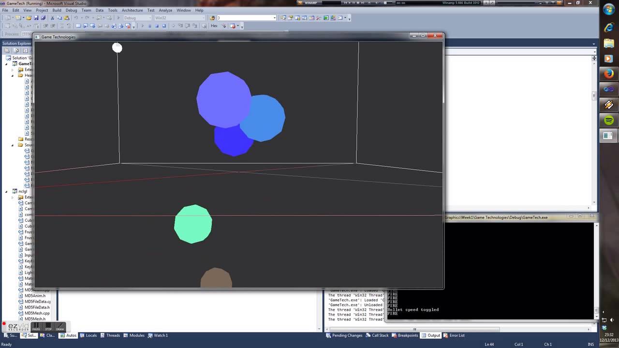Click Winamp play button in title bar
The height and width of the screenshot is (348, 619).
349,3
